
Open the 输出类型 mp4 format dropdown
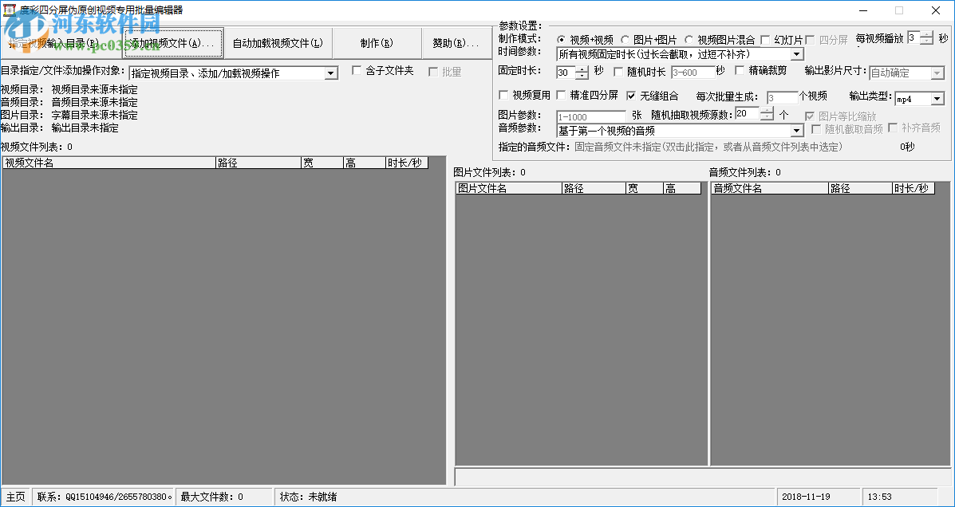[936, 99]
